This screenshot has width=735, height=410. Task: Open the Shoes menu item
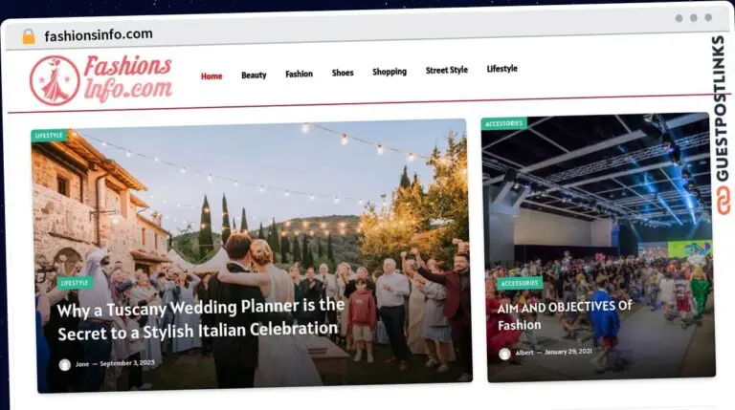tap(343, 73)
